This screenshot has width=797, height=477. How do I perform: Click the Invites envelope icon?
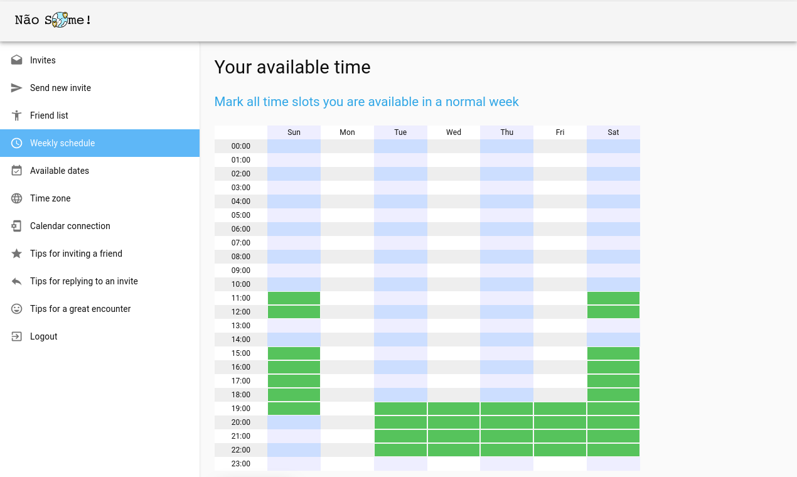point(17,60)
